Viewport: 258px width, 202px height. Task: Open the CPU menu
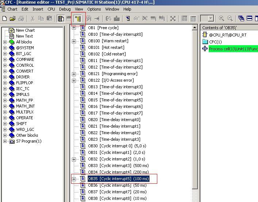coord(51,9)
